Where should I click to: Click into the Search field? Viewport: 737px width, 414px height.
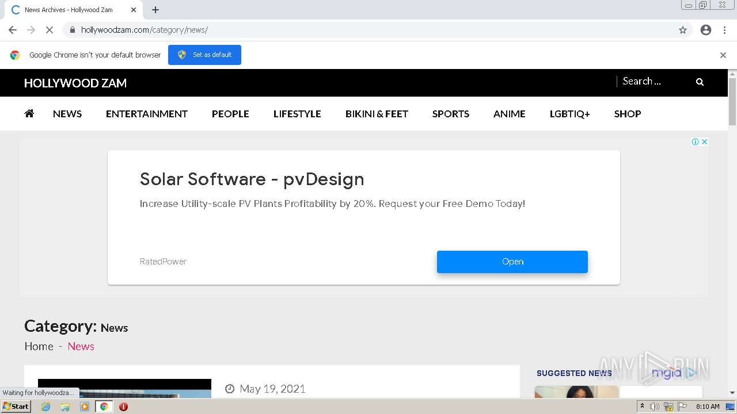[x=655, y=82]
